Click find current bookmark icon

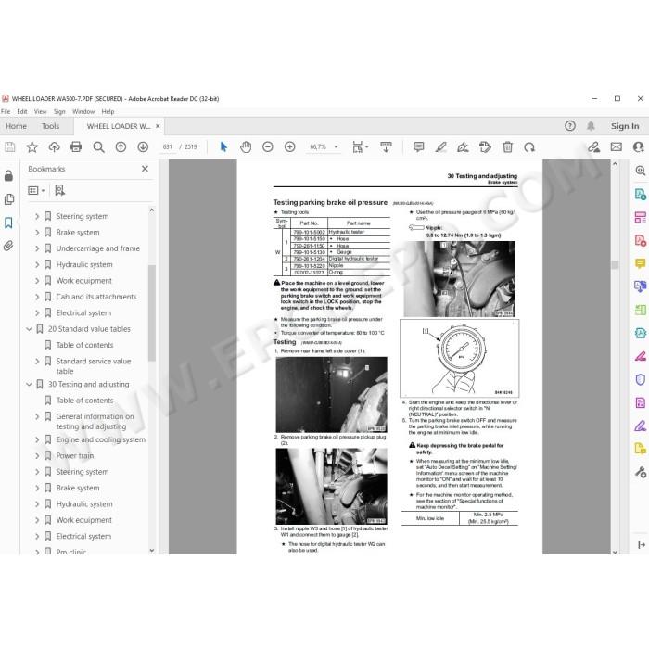(x=59, y=190)
